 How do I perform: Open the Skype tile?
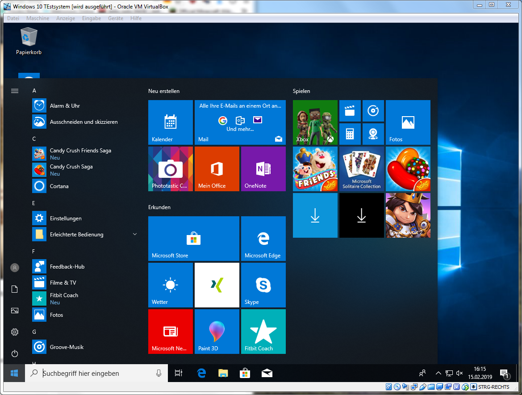tap(263, 285)
